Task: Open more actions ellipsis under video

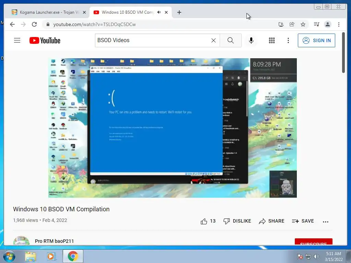Action: (326, 222)
